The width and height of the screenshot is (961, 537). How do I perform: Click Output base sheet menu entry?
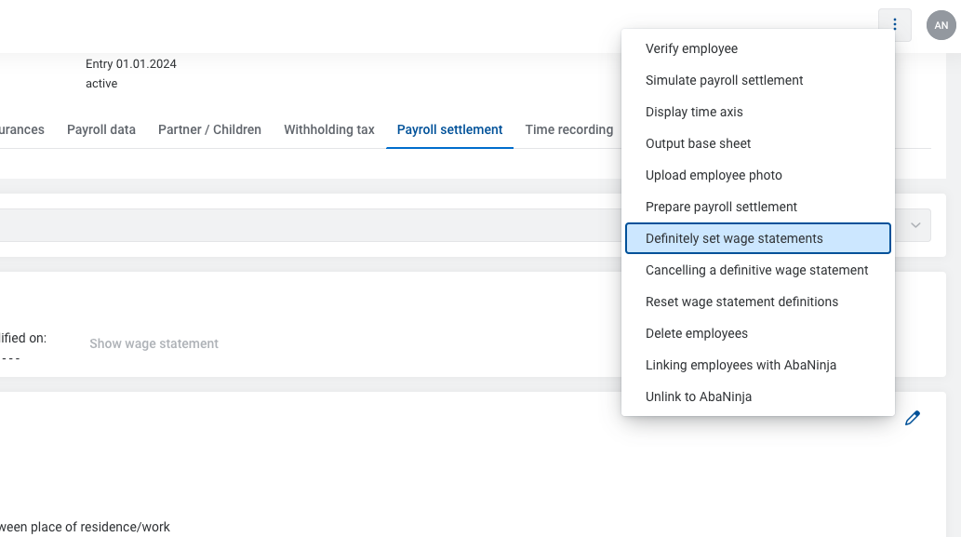(x=698, y=143)
